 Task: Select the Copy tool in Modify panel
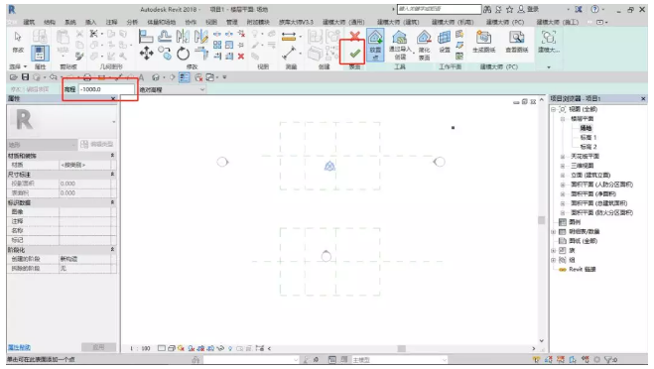[x=165, y=54]
